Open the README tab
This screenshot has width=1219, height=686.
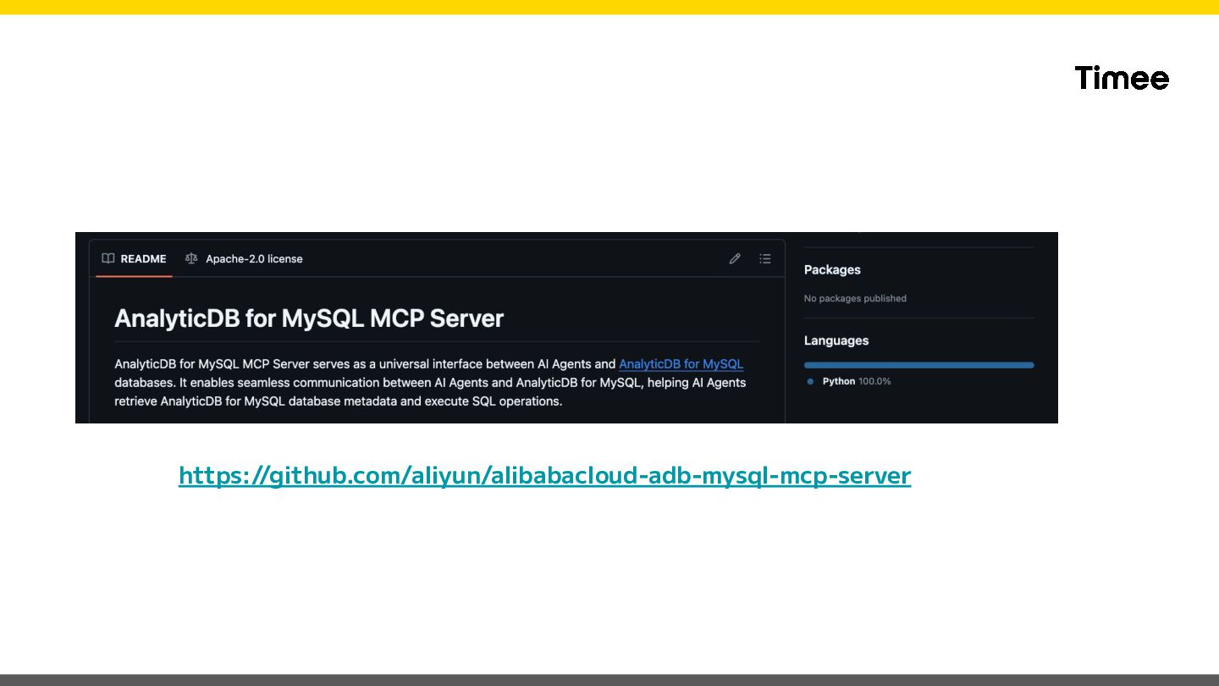point(134,259)
